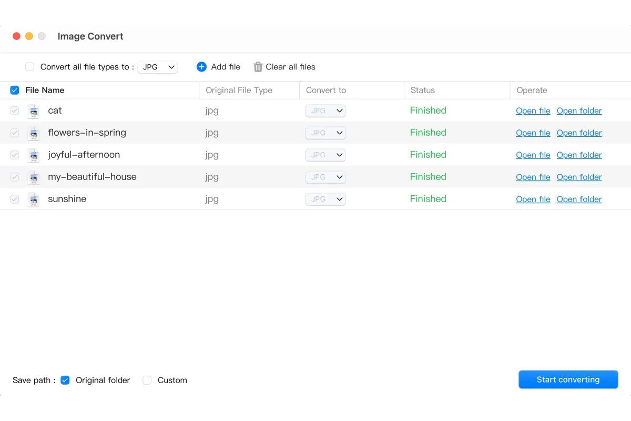Open the top JPG format dropdown
The height and width of the screenshot is (421, 631).
click(158, 67)
